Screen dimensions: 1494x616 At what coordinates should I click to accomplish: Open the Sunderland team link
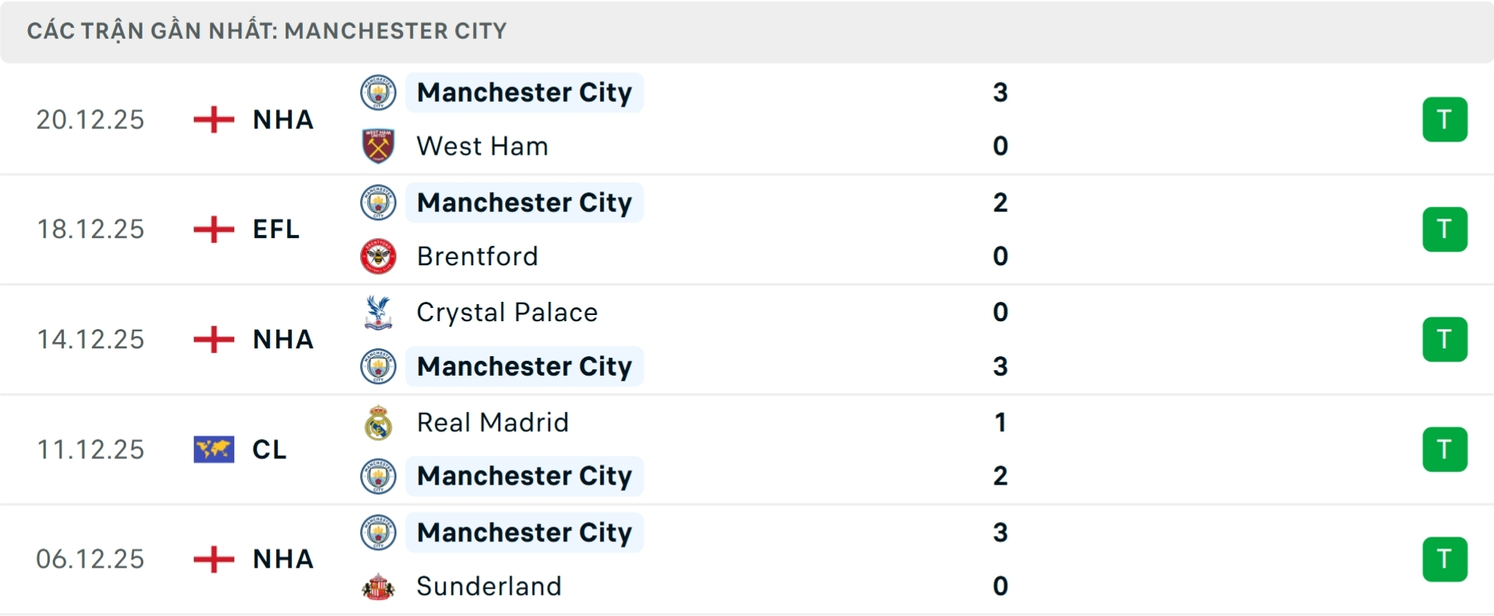coord(489,586)
